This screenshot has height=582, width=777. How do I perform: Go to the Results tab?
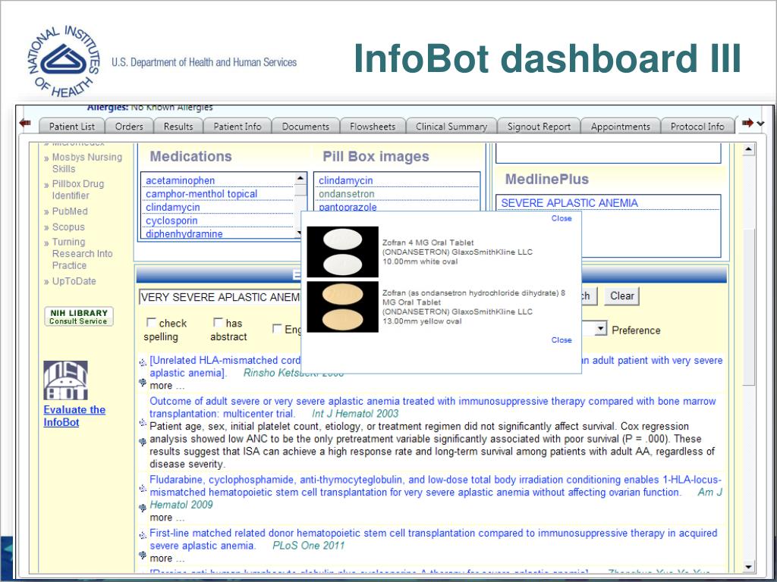pyautogui.click(x=178, y=127)
